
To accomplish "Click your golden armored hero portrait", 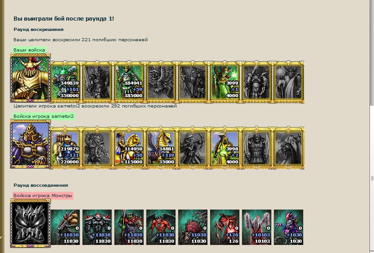I will coord(30,78).
